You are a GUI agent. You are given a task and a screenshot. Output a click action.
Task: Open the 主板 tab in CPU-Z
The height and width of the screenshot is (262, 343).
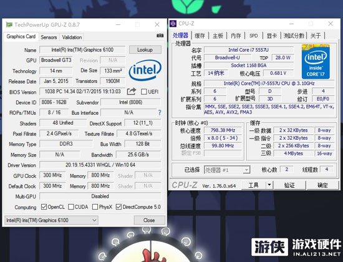218,36
